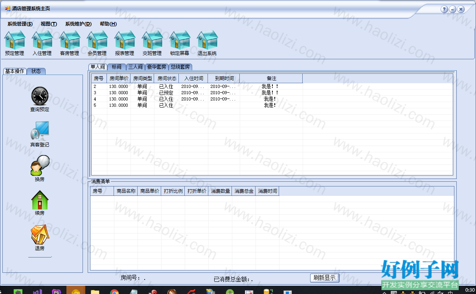476x294 pixels.
Task: Click 130.0000 price in room 4 row
Action: 118,99
